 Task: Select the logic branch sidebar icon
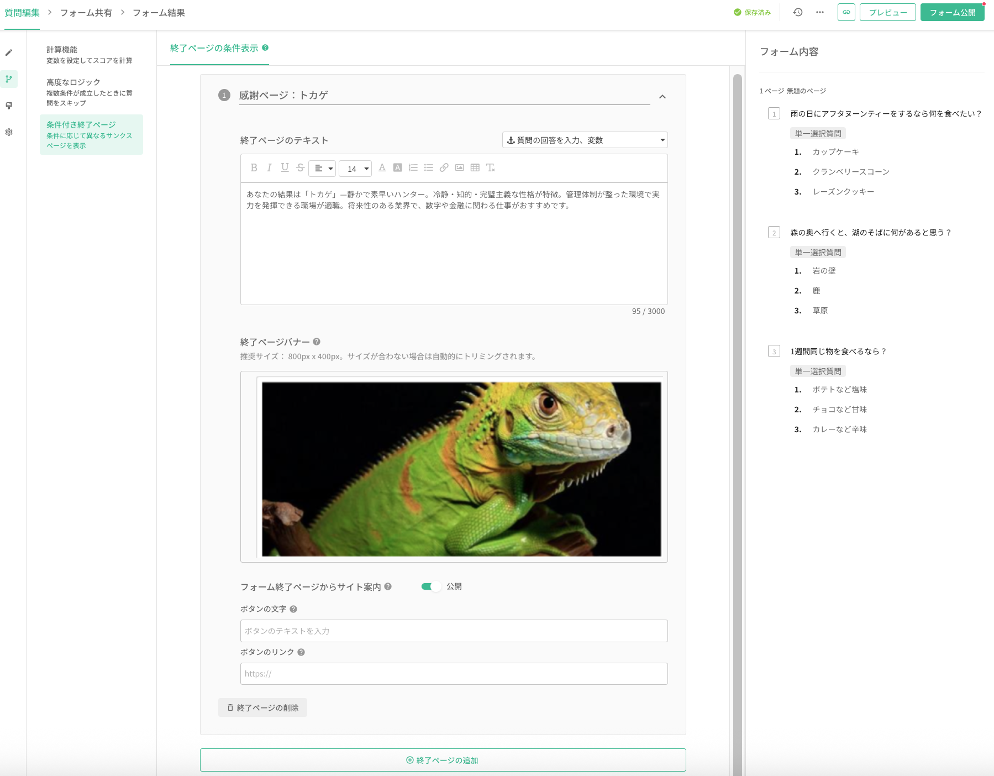pyautogui.click(x=9, y=79)
